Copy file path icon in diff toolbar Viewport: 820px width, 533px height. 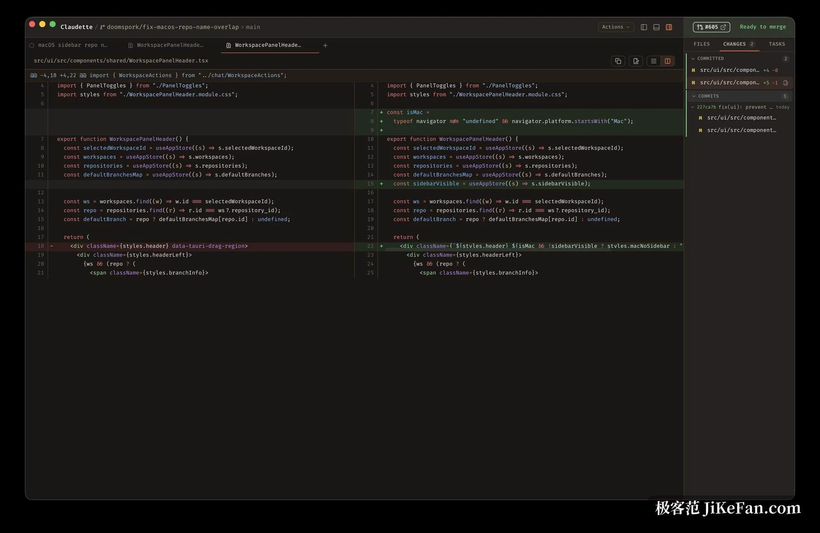coord(618,61)
